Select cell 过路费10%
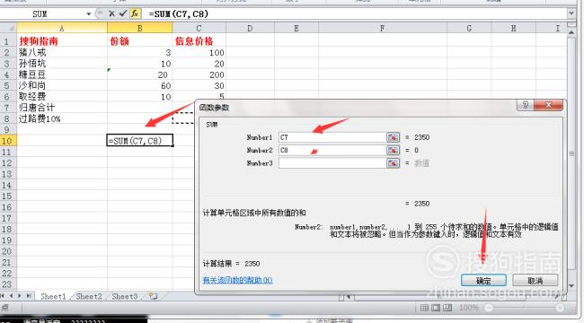This screenshot has width=584, height=323. [62, 118]
